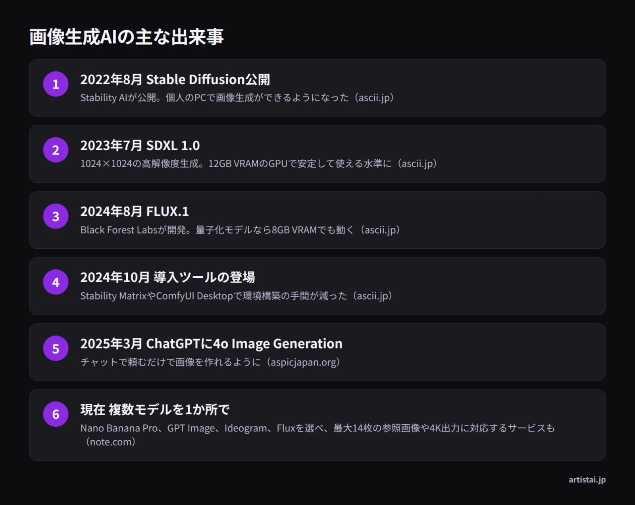Viewport: 635px width, 505px height.
Task: Click description starting Black Forest Labsが開発
Action: click(x=240, y=230)
